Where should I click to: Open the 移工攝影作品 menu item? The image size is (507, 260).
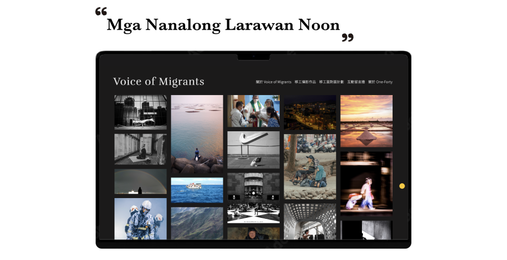pyautogui.click(x=305, y=82)
